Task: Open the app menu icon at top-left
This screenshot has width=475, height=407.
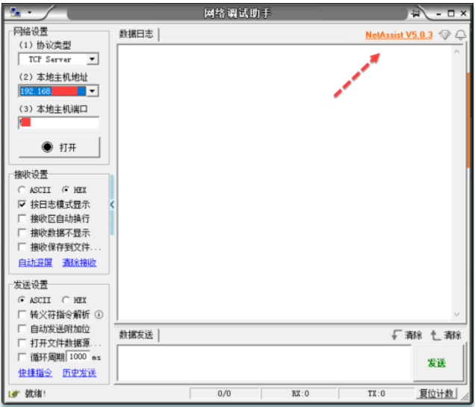Action: (x=16, y=13)
